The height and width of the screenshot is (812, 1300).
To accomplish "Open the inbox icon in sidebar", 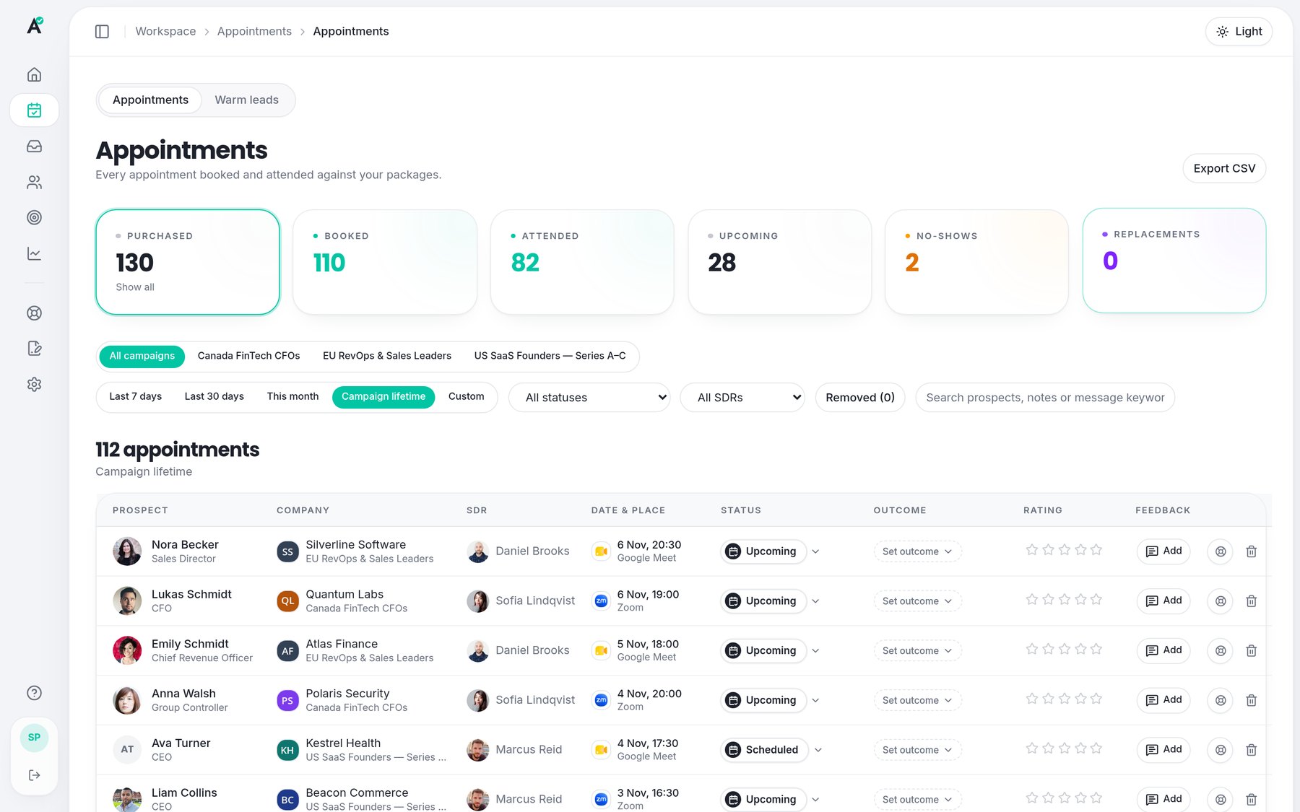I will (34, 147).
